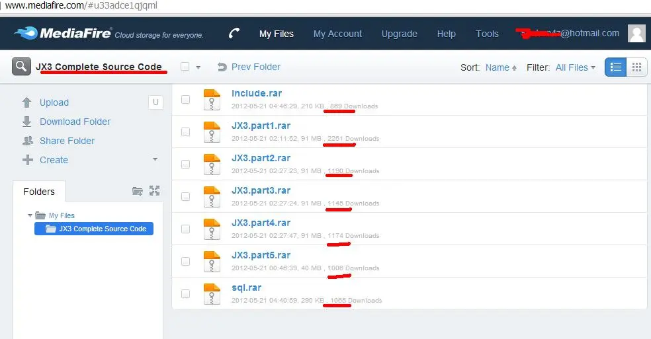Click the JX3.part4.rar archive icon

point(212,229)
